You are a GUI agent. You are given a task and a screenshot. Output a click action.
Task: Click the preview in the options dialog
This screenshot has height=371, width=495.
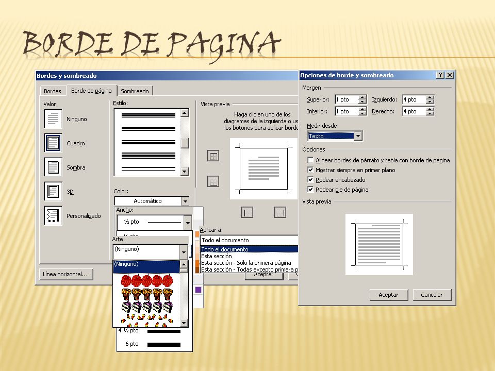(379, 244)
